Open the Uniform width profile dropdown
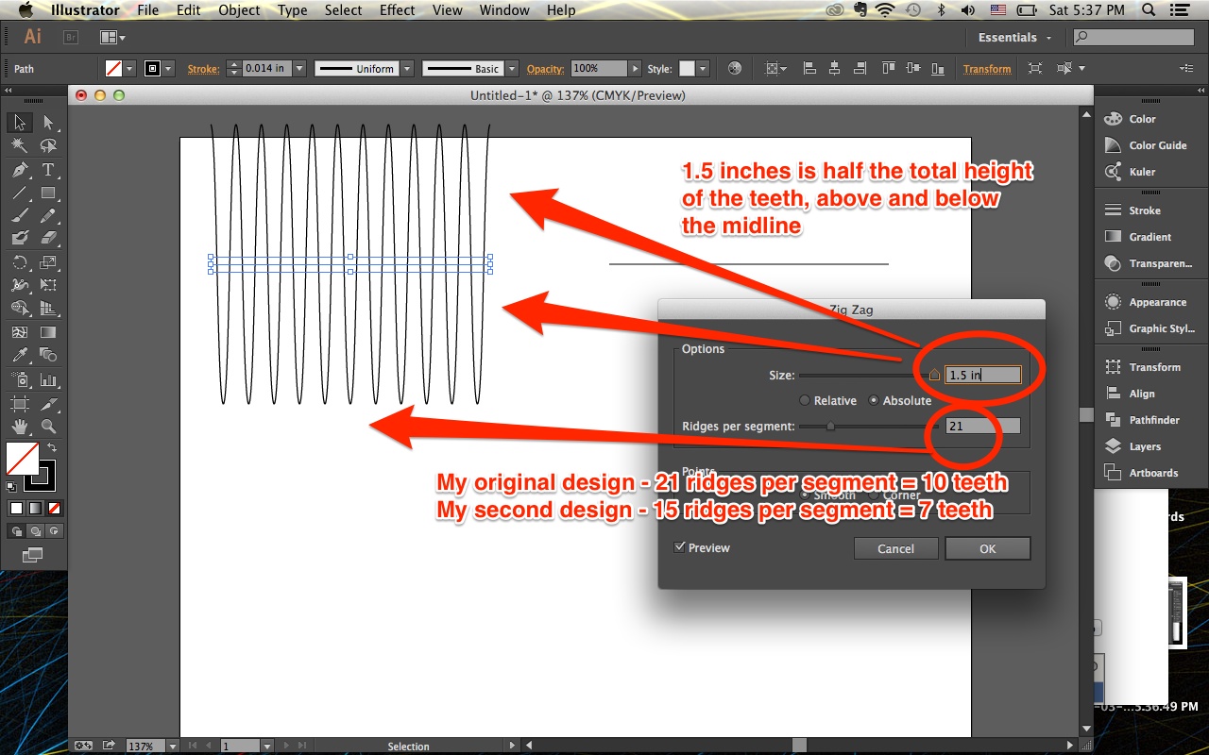Screen dimensions: 1209x755 [x=407, y=68]
